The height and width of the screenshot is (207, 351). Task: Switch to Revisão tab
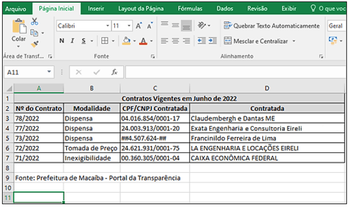tap(257, 9)
